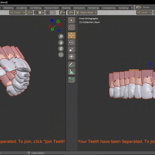Open proportional falloff curve selector
The width and height of the screenshot is (155, 155).
tap(53, 13)
